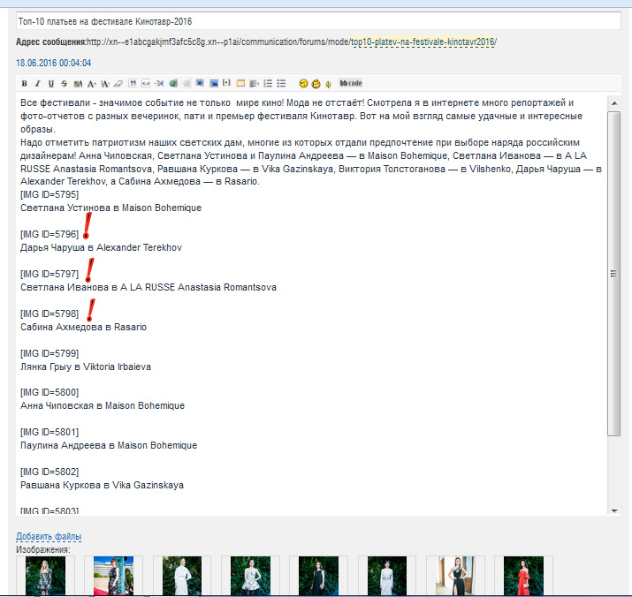Apply italic formatting
This screenshot has height=597, width=632.
click(37, 84)
